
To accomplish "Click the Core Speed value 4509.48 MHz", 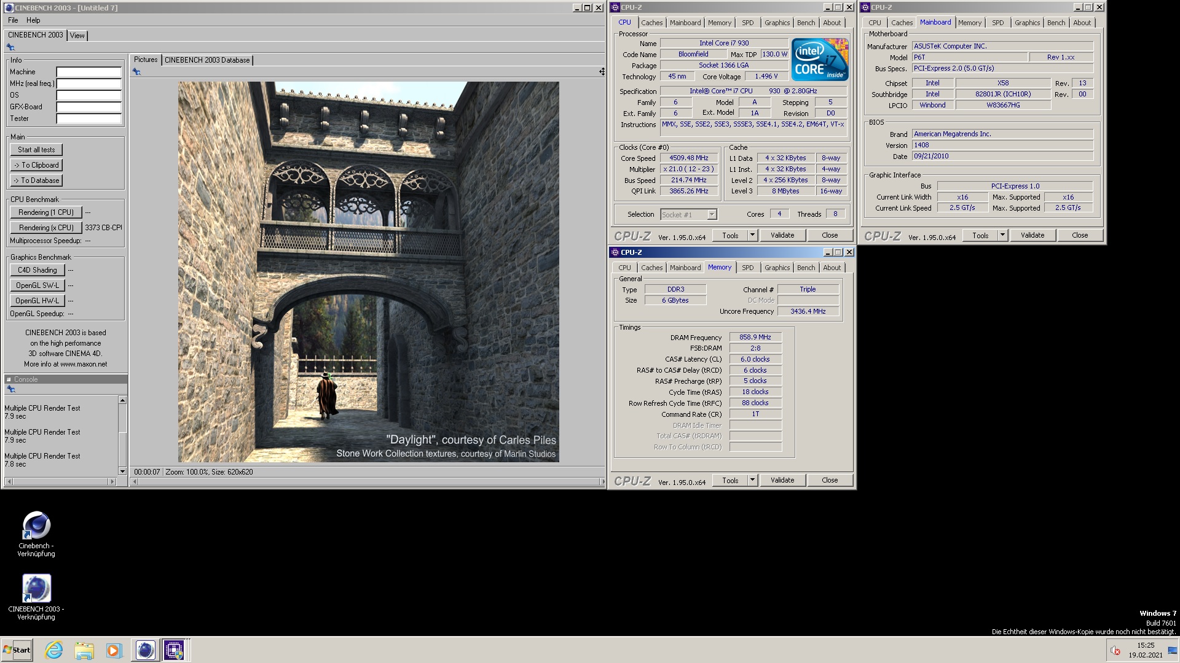I will pyautogui.click(x=688, y=158).
